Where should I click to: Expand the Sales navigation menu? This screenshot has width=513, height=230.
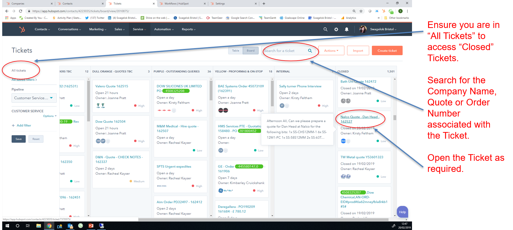pyautogui.click(x=120, y=29)
